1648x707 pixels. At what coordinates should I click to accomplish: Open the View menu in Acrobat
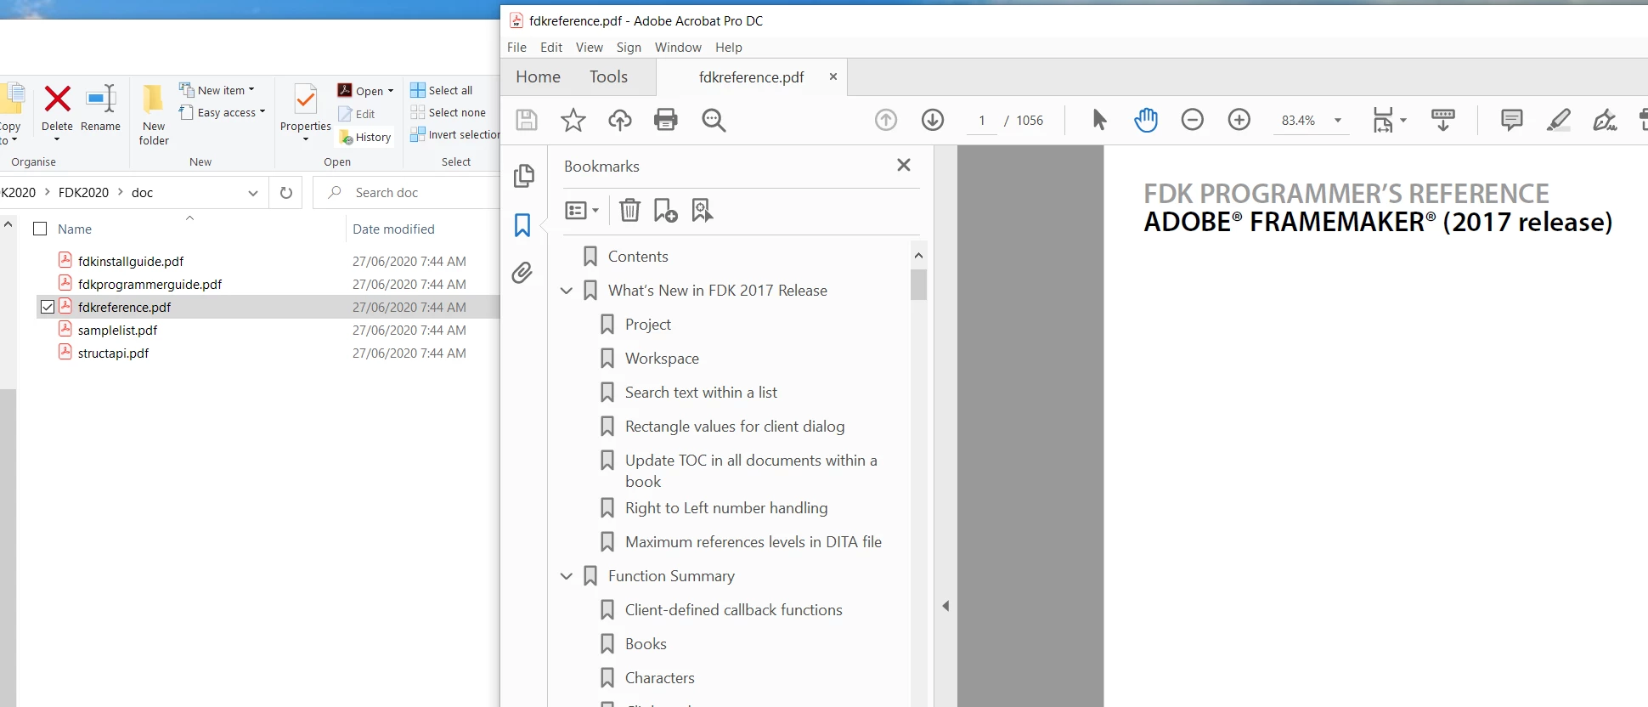click(x=589, y=48)
